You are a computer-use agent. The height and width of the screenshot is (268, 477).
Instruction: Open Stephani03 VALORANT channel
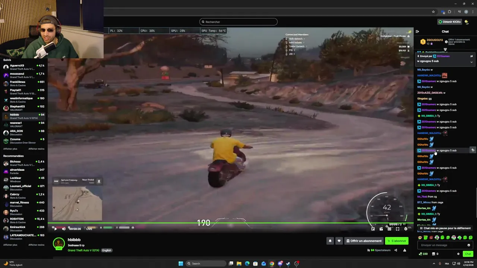coord(23,108)
